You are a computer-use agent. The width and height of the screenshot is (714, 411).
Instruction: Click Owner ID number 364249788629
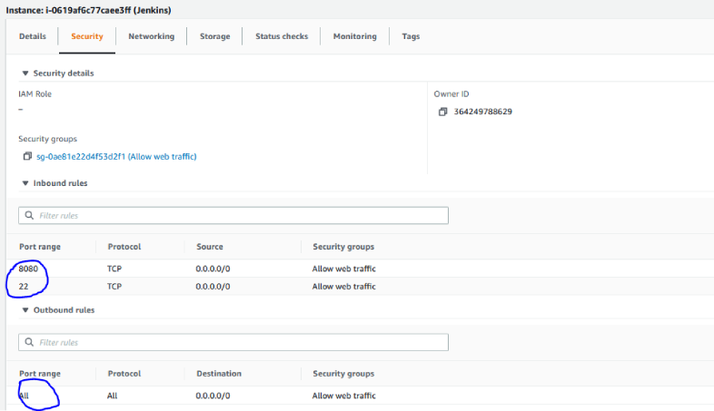click(x=482, y=112)
